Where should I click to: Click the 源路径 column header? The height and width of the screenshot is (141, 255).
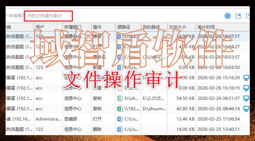129,27
